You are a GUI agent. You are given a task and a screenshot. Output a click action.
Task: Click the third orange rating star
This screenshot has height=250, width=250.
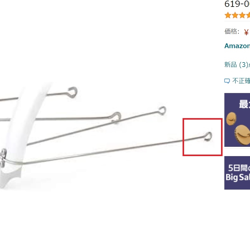point(242,15)
